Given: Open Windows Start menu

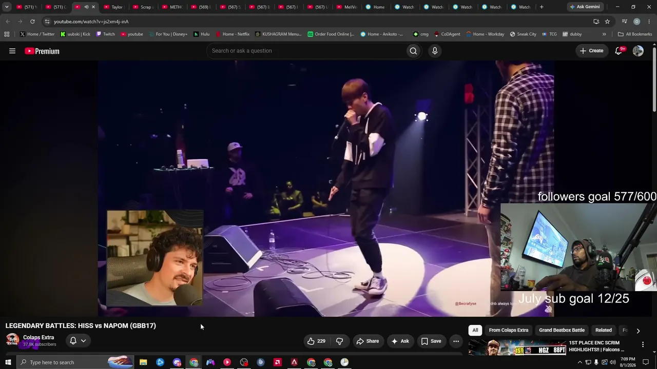Looking at the screenshot, I should pos(8,362).
